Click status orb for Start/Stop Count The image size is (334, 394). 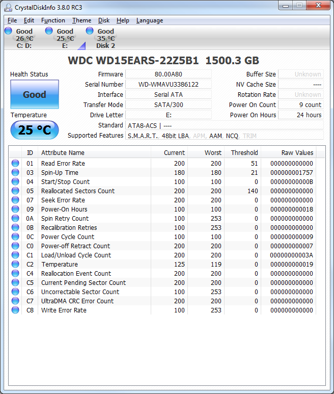15,181
